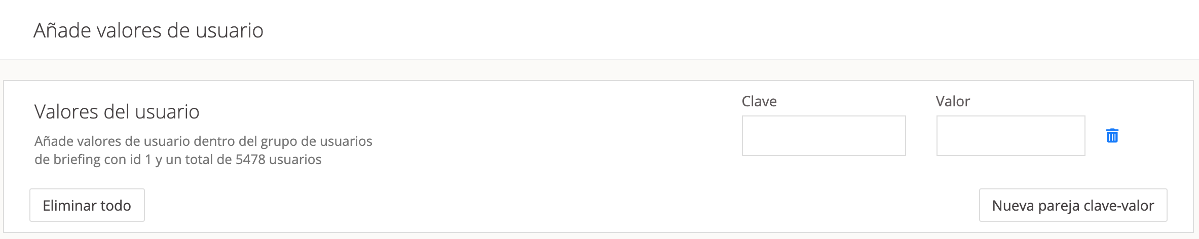This screenshot has height=239, width=1199.
Task: Focus the Clave input field
Action: [823, 136]
